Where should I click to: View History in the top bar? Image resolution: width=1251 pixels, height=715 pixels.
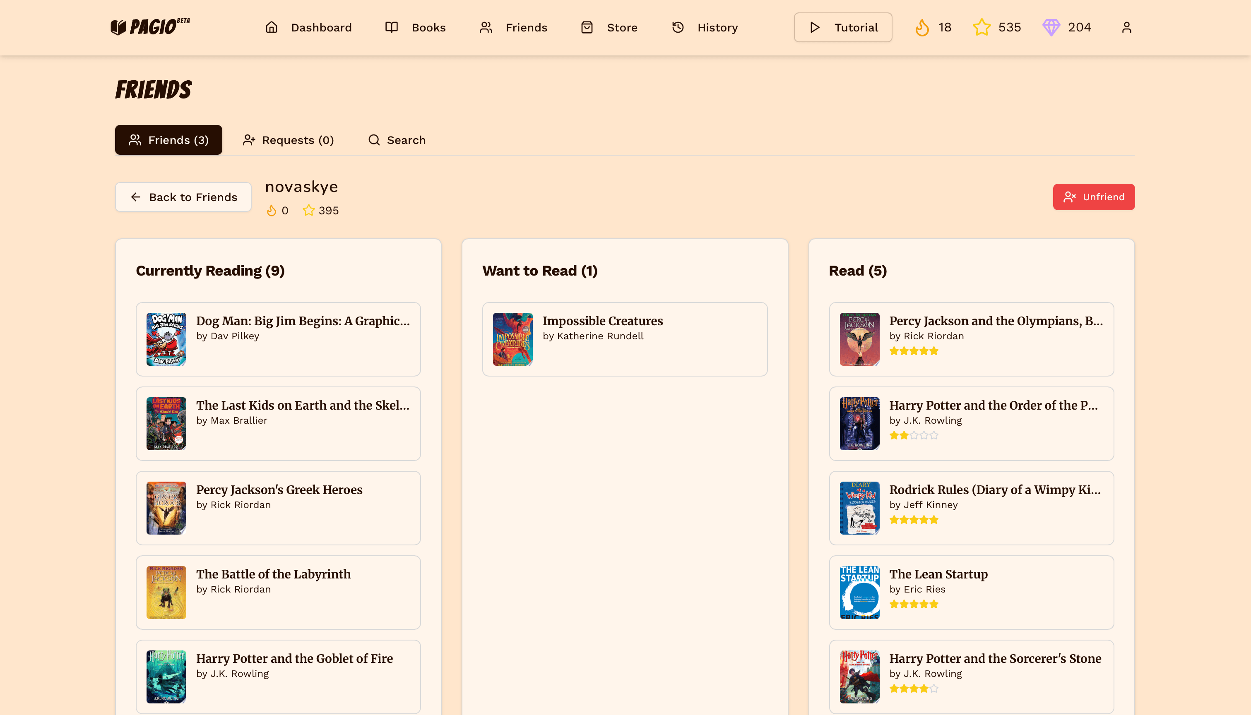[x=705, y=27]
